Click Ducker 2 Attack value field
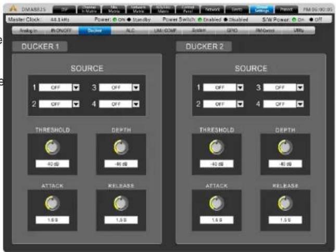The width and height of the screenshot is (336, 252). coord(217,220)
